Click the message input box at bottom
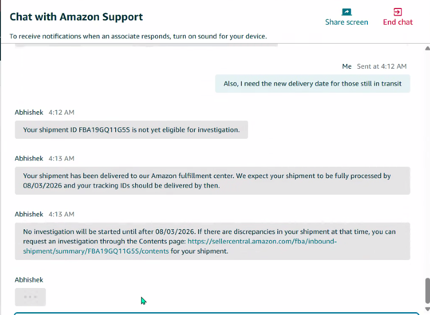This screenshot has height=315, width=430. coord(217,314)
